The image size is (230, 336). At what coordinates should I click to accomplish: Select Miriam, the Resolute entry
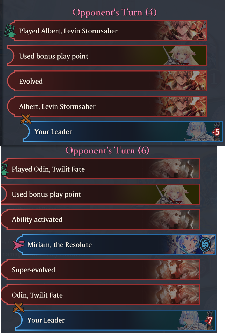(116, 245)
